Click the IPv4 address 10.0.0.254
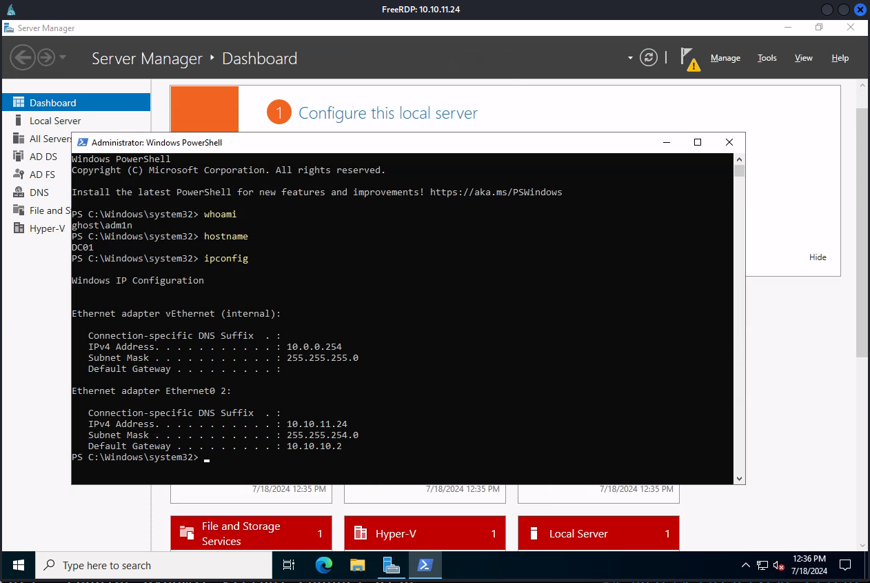 point(314,346)
